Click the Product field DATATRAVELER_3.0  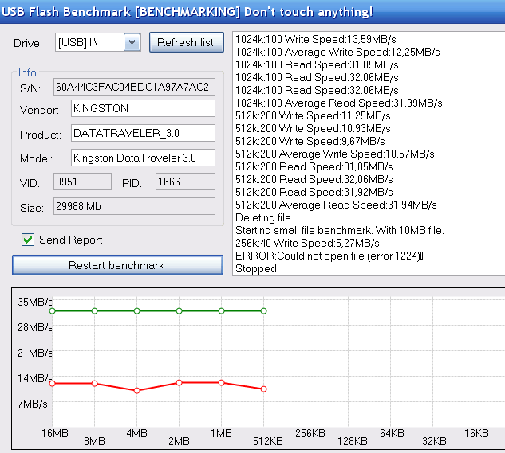pos(142,133)
